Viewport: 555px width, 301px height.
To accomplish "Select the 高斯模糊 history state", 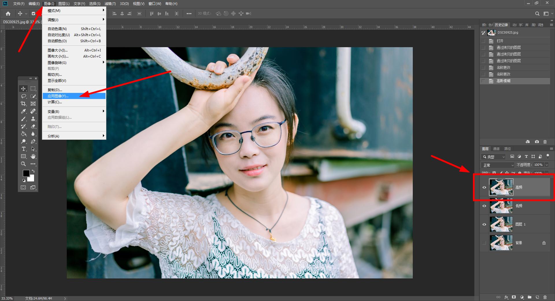I will tap(515, 81).
